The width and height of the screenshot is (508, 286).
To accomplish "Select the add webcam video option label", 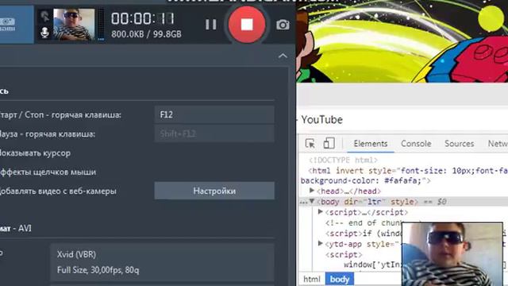I will [58, 191].
